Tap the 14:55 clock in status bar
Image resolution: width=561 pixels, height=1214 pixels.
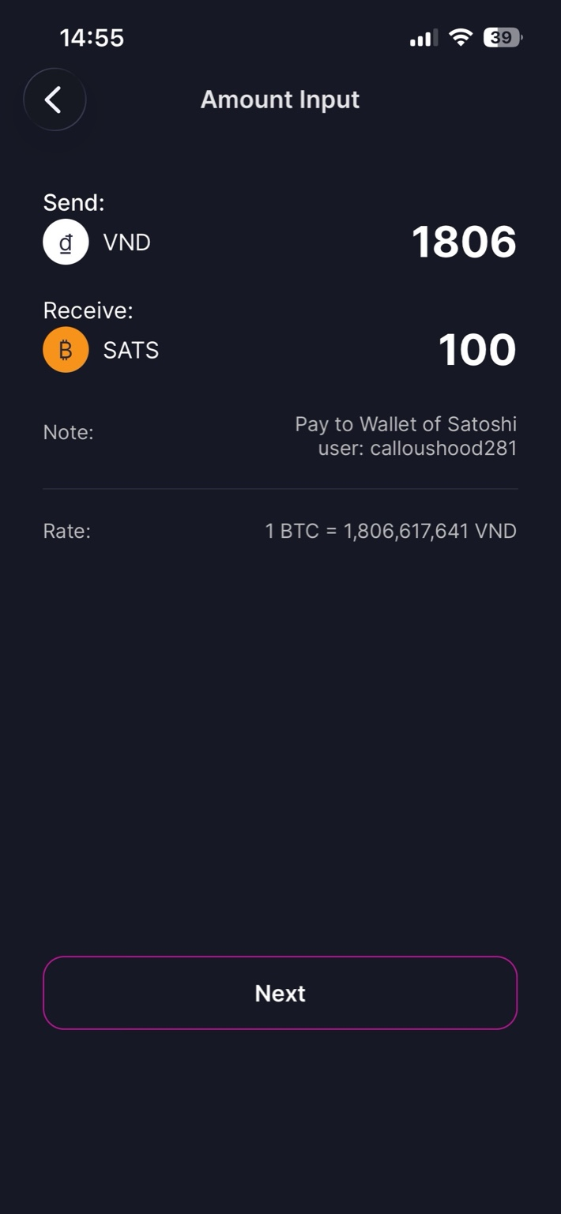pyautogui.click(x=92, y=37)
